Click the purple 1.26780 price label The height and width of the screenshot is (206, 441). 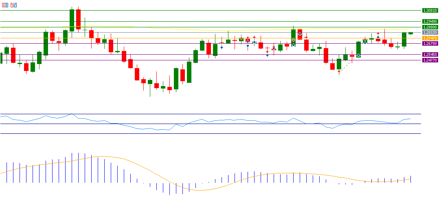coord(430,43)
